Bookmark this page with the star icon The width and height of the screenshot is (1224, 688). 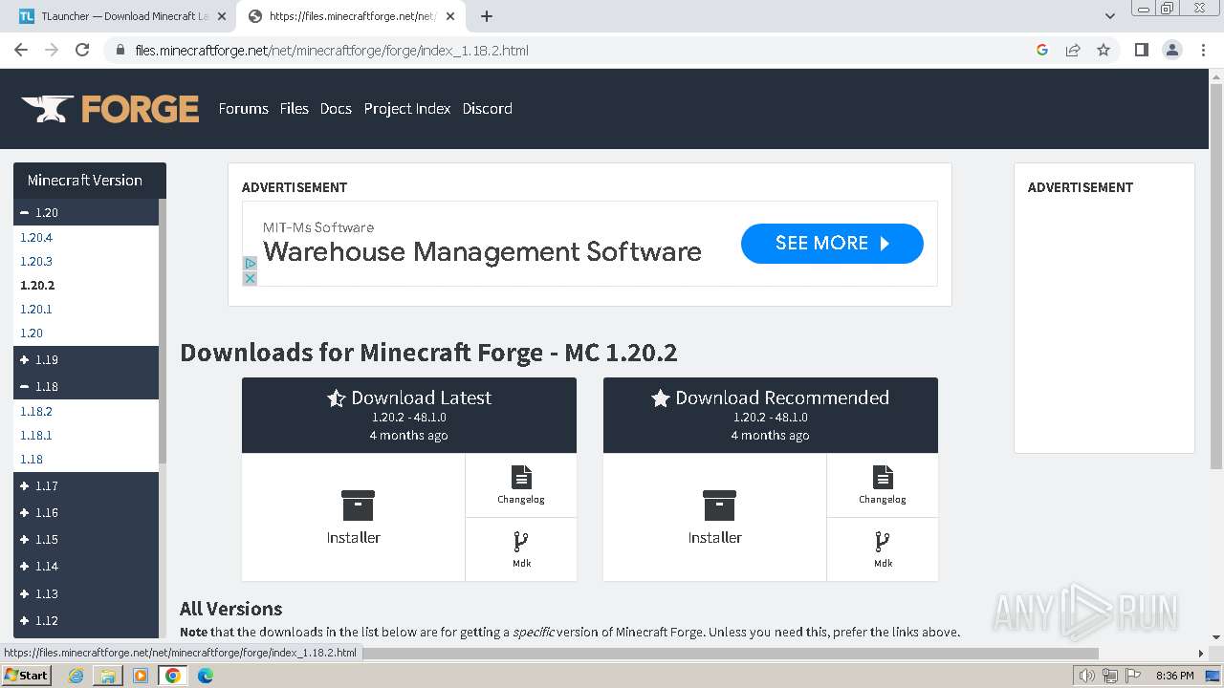(1104, 50)
